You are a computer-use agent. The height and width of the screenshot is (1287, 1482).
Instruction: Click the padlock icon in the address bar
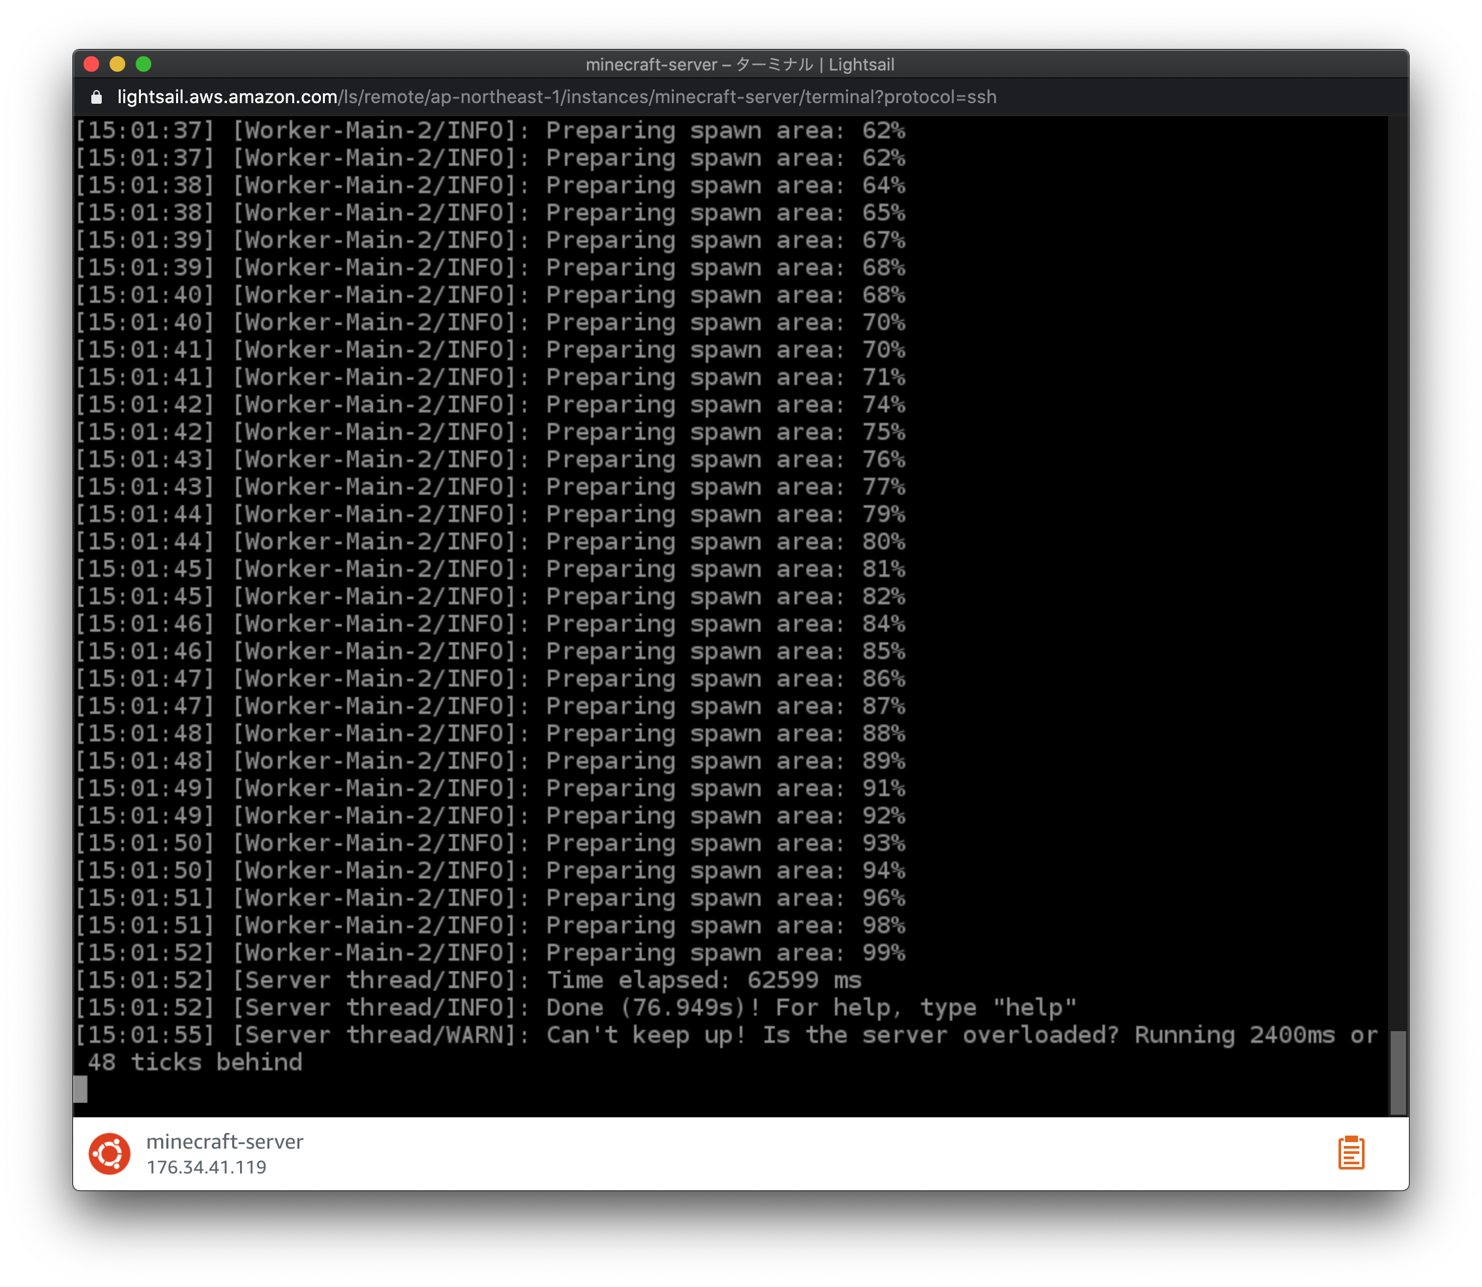pyautogui.click(x=96, y=97)
